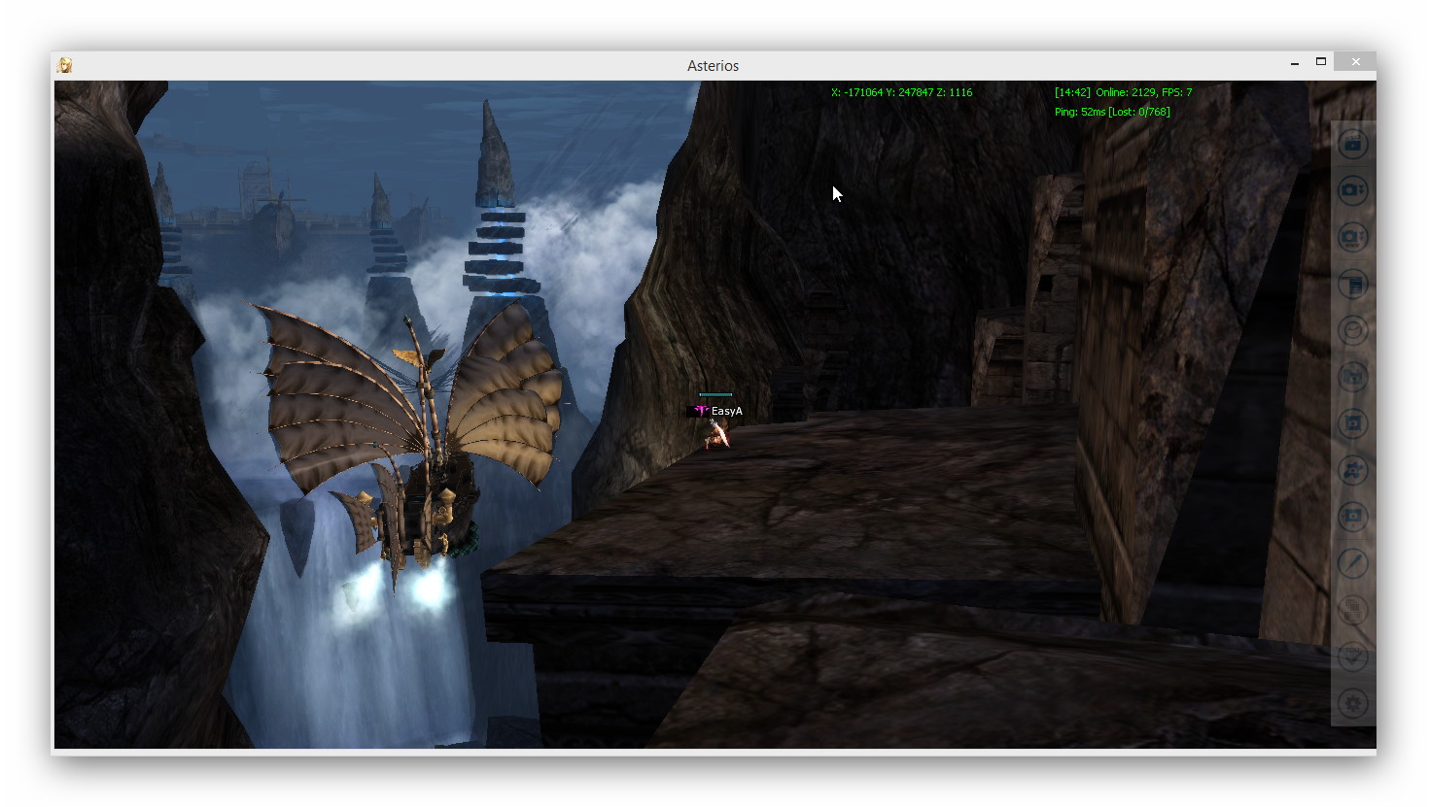This screenshot has height=807, width=1429.
Task: Open settings via the gear icon
Action: click(1353, 703)
